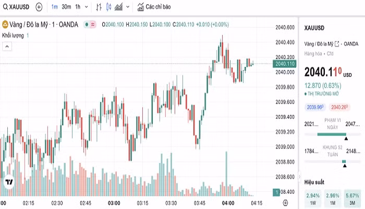Open the Các chỉ báo indicators menu

(154, 7)
